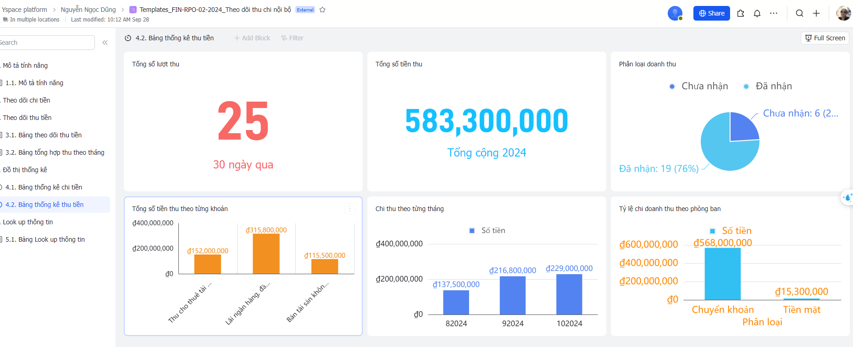Select Theo dõi thu tiền section
Viewport: 853px width, 347px height.
pos(27,118)
